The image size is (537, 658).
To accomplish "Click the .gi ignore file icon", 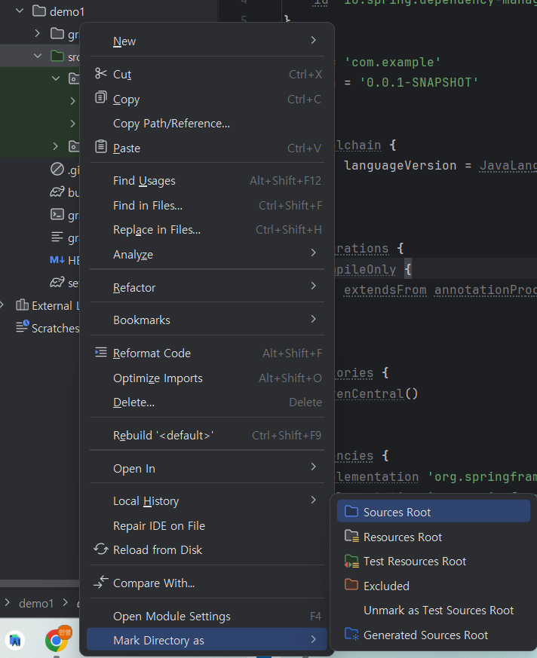I will click(57, 169).
